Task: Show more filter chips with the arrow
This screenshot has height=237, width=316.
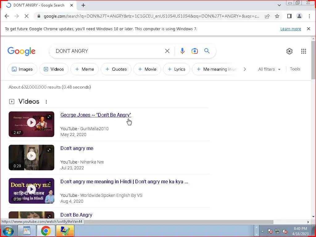Action: coord(245,69)
